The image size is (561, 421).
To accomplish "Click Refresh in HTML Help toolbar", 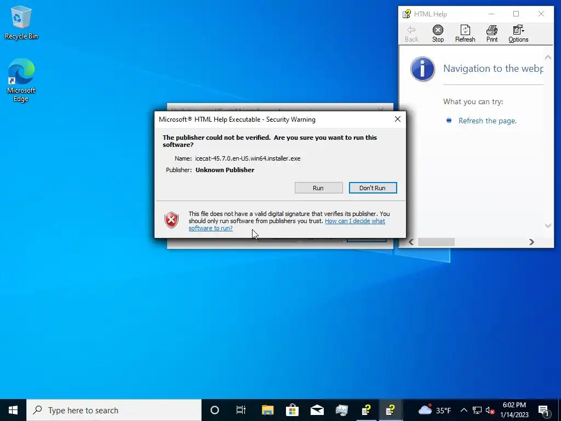I will tap(465, 33).
